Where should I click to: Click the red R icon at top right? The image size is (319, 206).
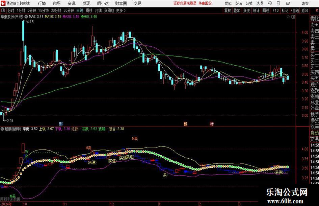pos(317,10)
